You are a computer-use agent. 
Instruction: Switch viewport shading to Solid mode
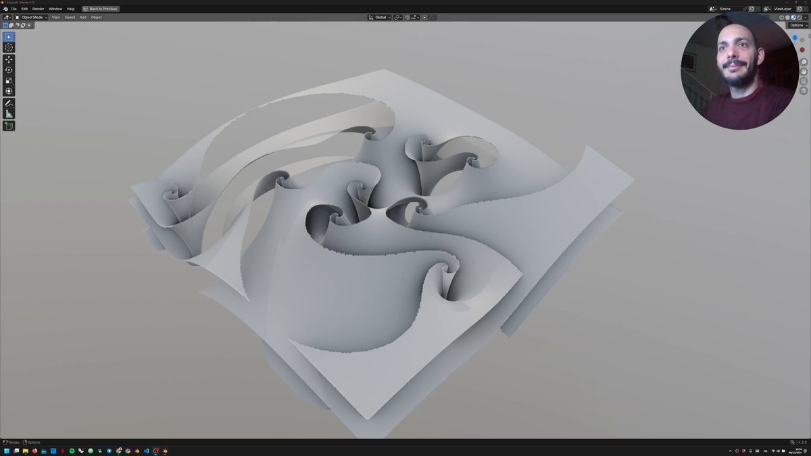787,17
